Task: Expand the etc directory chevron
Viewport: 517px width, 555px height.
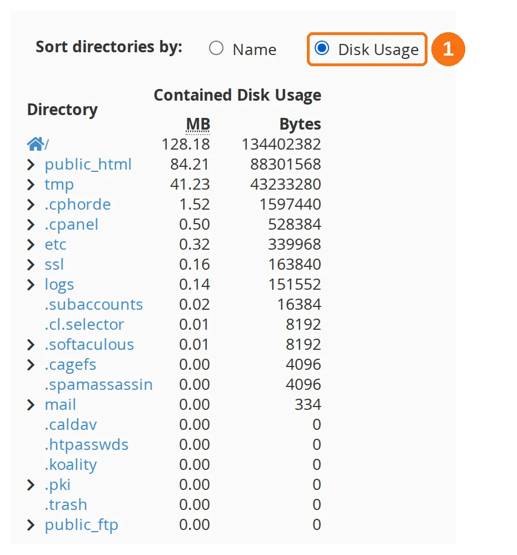Action: (x=31, y=244)
